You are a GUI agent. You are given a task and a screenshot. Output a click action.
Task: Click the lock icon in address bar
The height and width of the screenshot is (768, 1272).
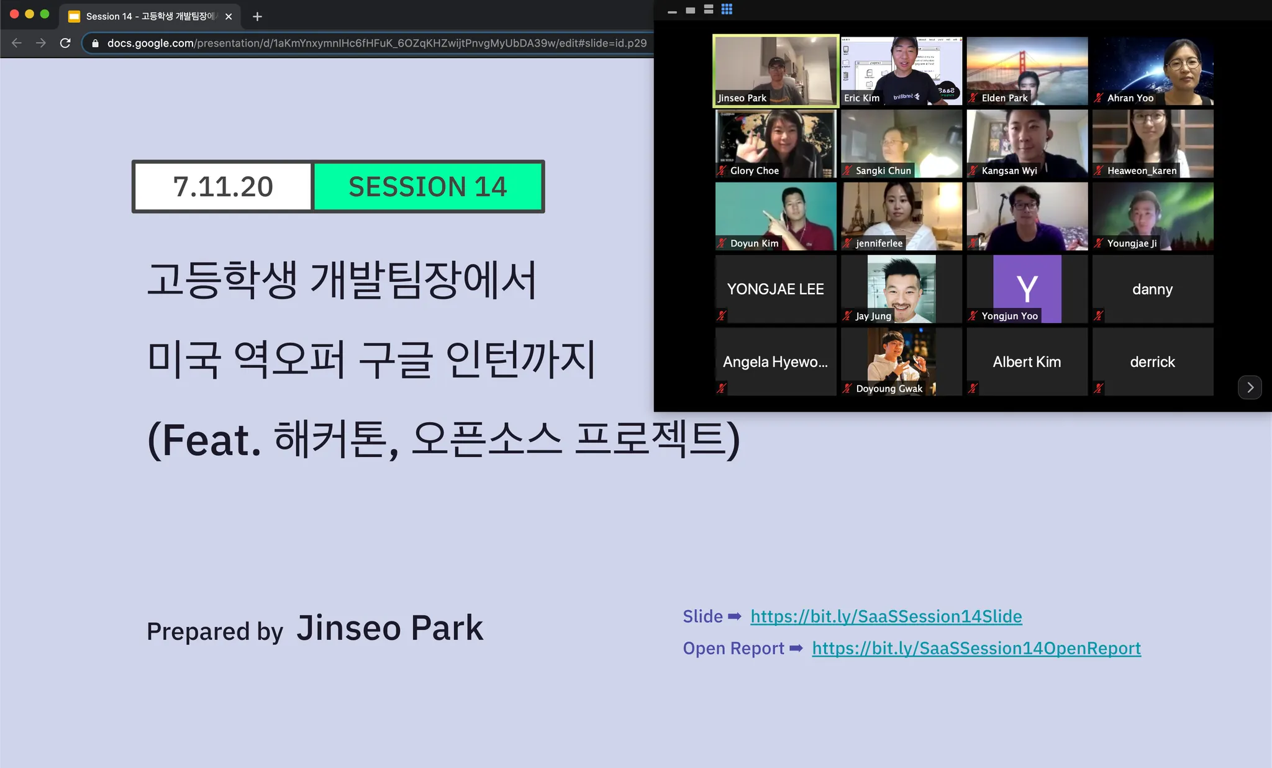point(95,43)
